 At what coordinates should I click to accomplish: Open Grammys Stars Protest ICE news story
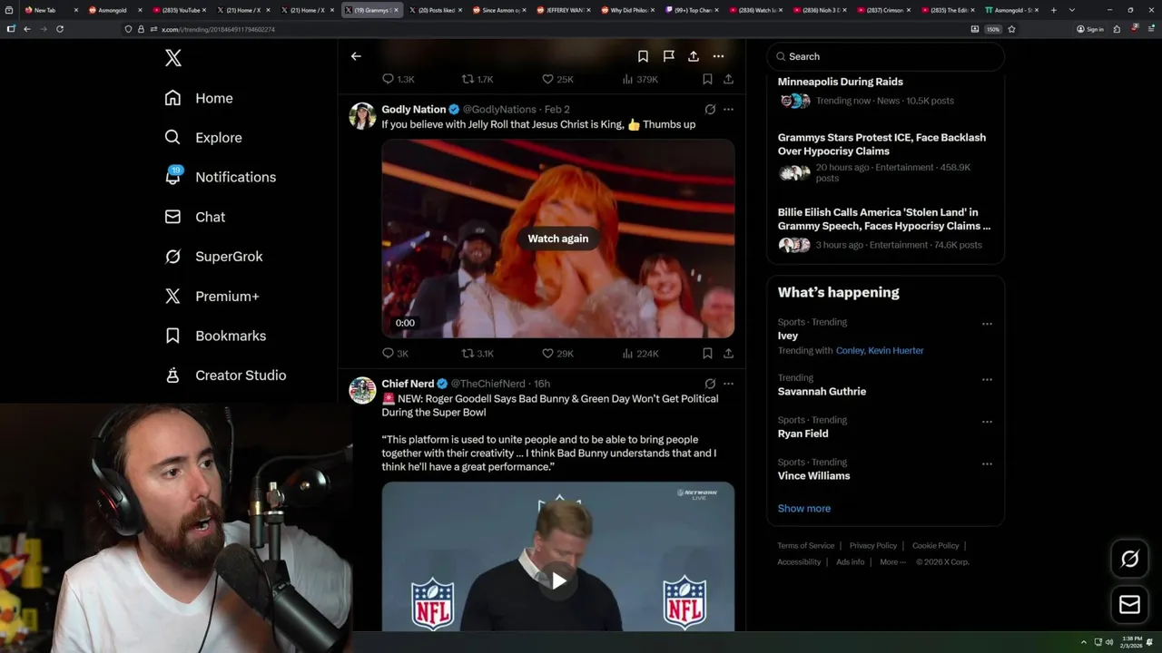885,158
